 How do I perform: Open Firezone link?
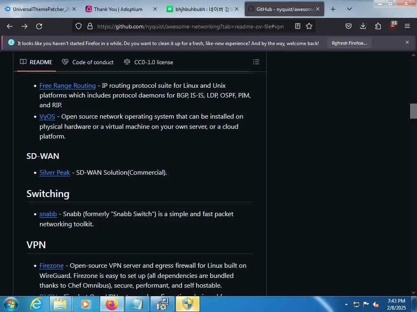pyautogui.click(x=51, y=266)
